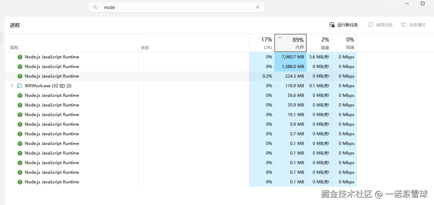Viewport: 434px width, 205px height.
Task: Click the Node.js icon in the 56.6 MB row
Action: click(x=20, y=95)
